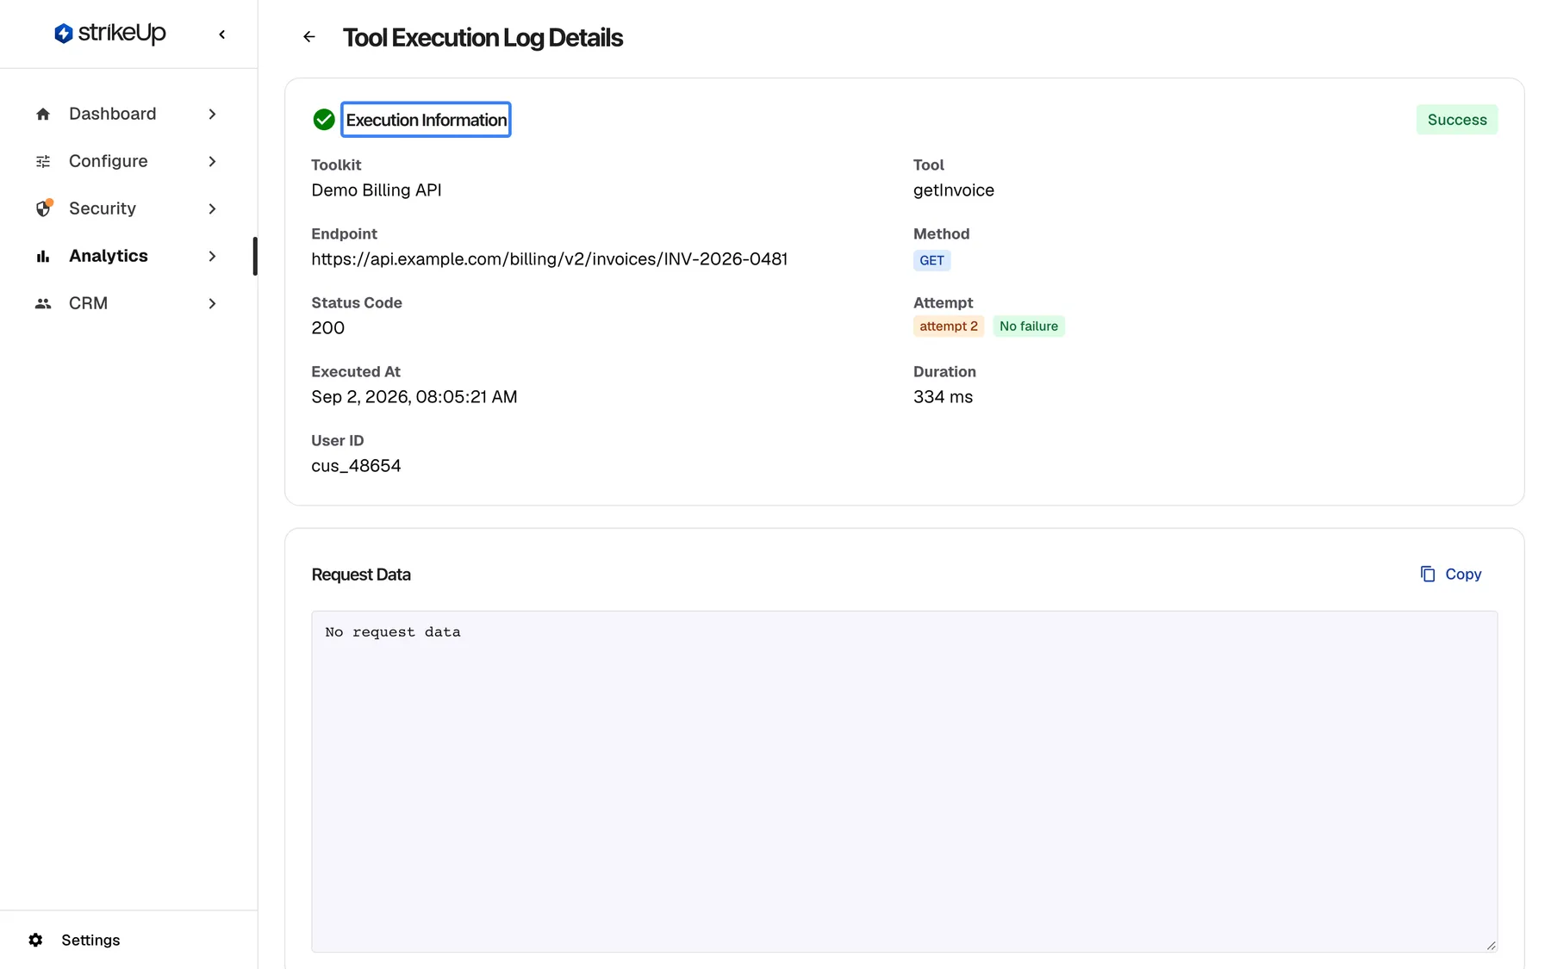The image size is (1551, 969).
Task: Click inside the request data text area
Action: [905, 781]
